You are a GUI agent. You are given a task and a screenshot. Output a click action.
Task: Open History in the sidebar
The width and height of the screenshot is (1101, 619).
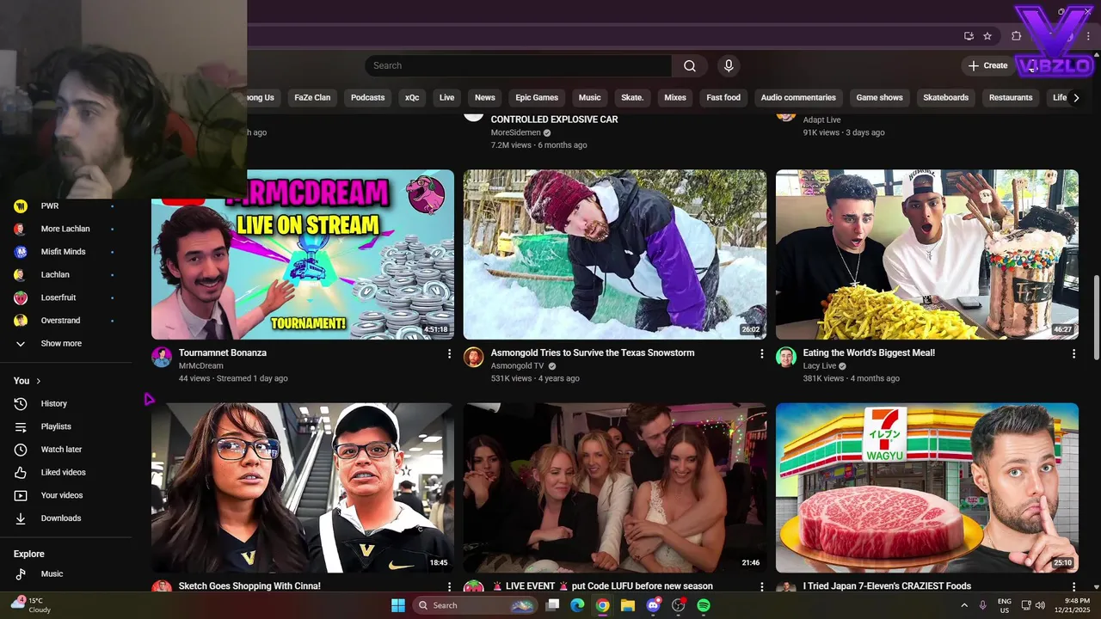click(65, 403)
